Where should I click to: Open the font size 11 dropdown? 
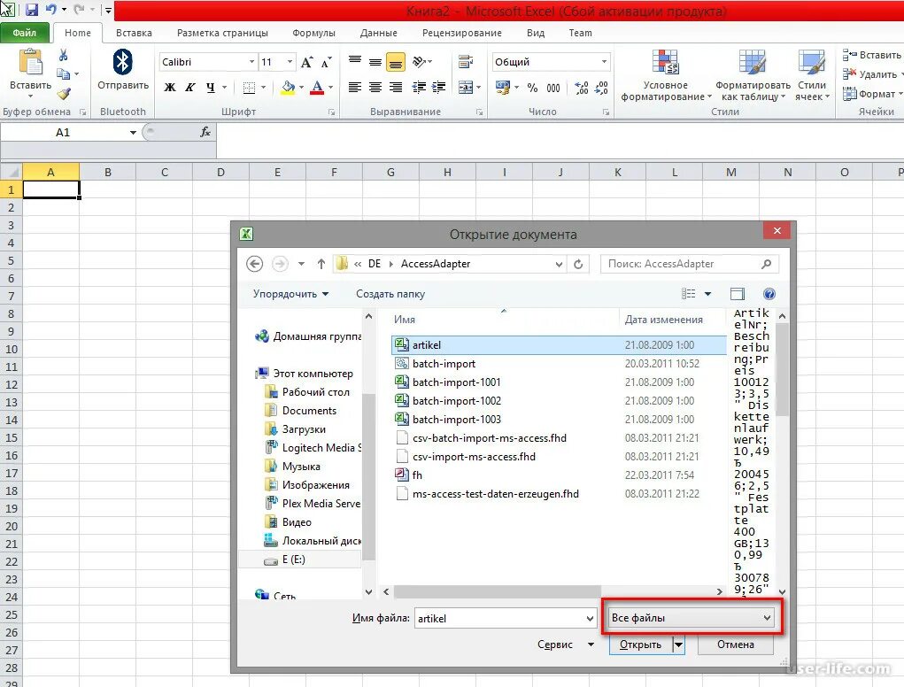pos(290,62)
